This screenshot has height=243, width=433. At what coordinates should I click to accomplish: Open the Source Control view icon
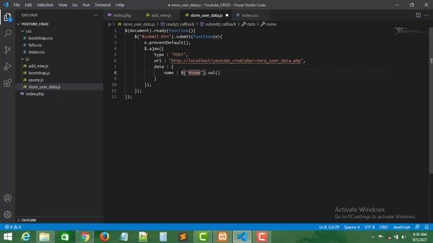click(x=7, y=50)
